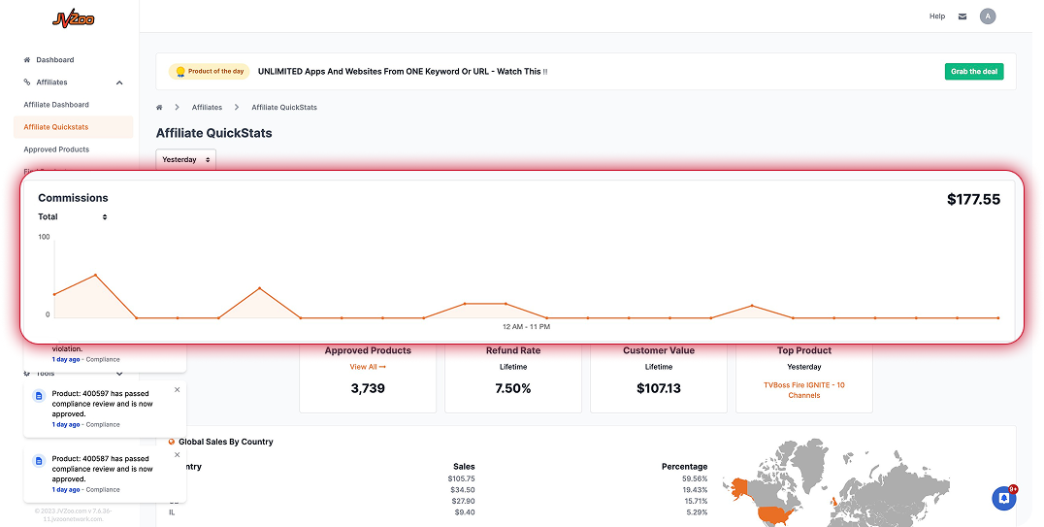Collapse the Affiliates sidebar section
Viewport: 1044px width, 527px height.
pos(119,82)
